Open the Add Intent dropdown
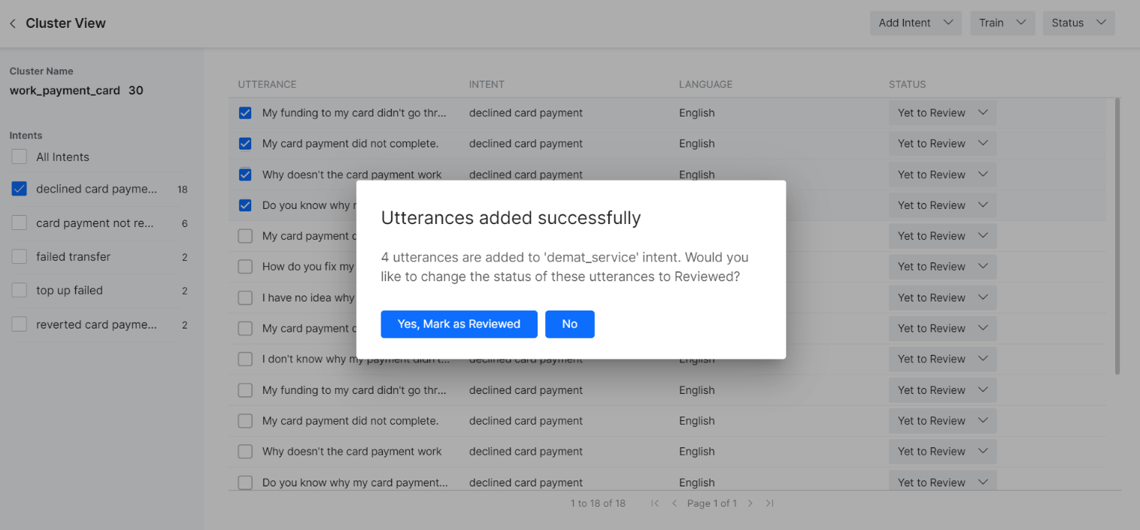Image resolution: width=1140 pixels, height=530 pixels. [915, 23]
